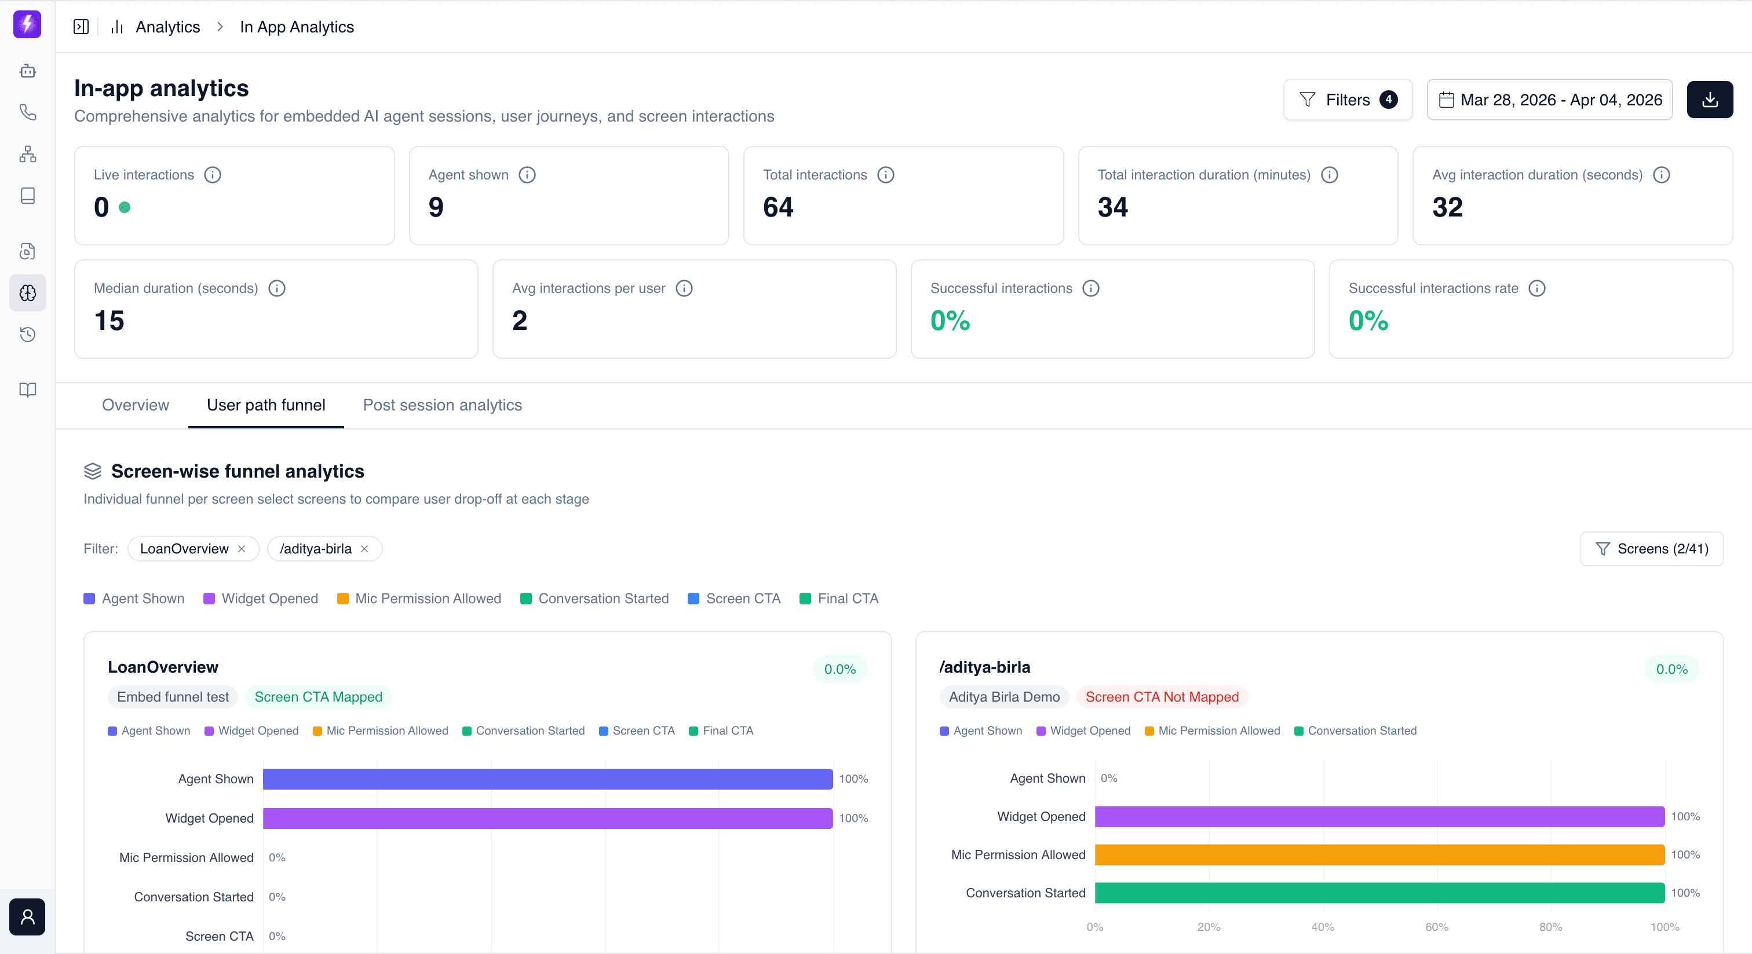Switch to the Overview tab
Image resolution: width=1752 pixels, height=954 pixels.
[x=134, y=405]
